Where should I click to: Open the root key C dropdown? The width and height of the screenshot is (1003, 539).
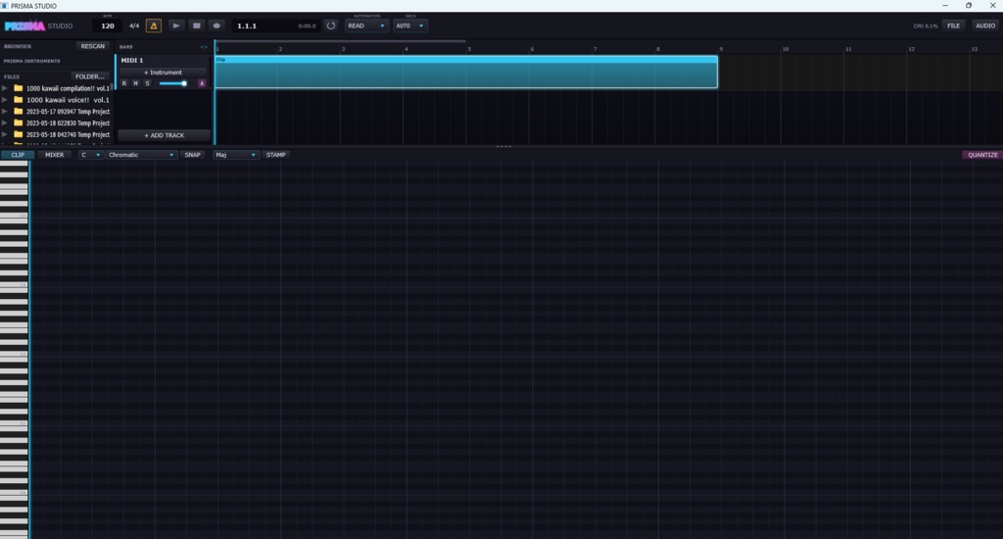[90, 155]
